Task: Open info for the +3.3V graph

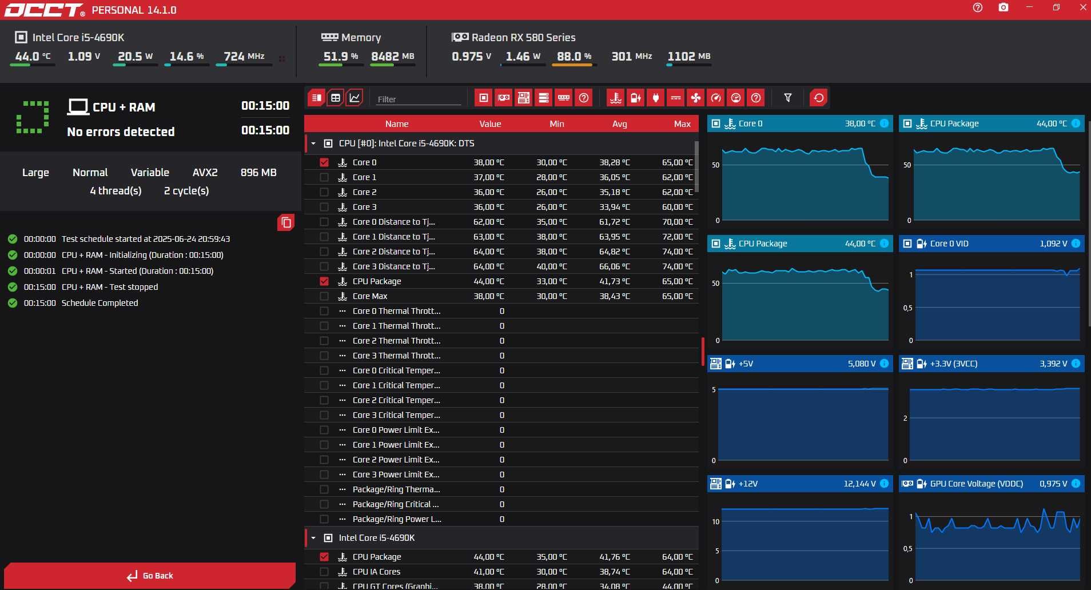Action: click(x=1076, y=364)
